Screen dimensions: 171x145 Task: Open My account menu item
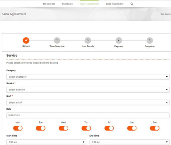49,4
